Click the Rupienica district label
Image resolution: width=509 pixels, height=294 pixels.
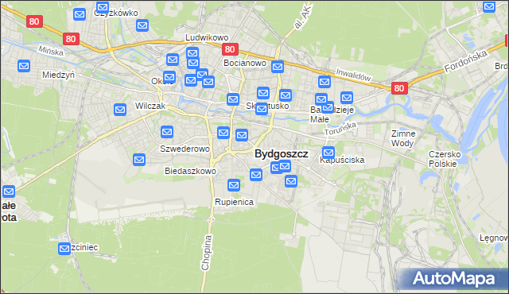(x=234, y=203)
